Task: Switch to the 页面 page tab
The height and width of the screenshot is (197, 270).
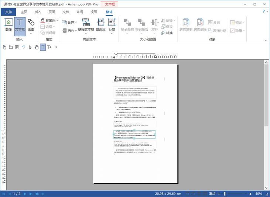Action: [x=52, y=12]
